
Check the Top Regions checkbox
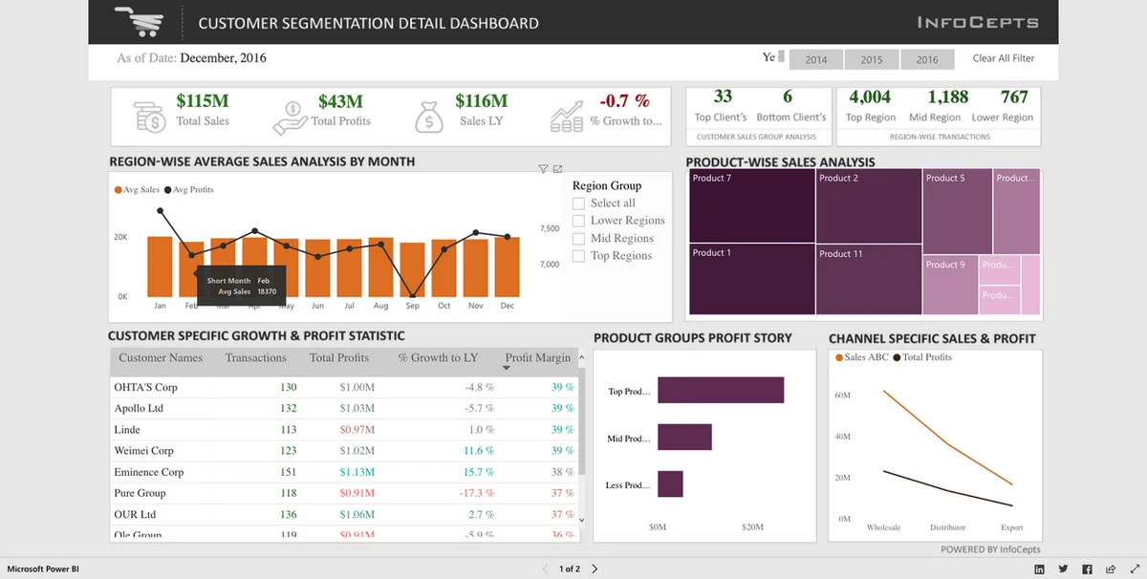pyautogui.click(x=579, y=256)
